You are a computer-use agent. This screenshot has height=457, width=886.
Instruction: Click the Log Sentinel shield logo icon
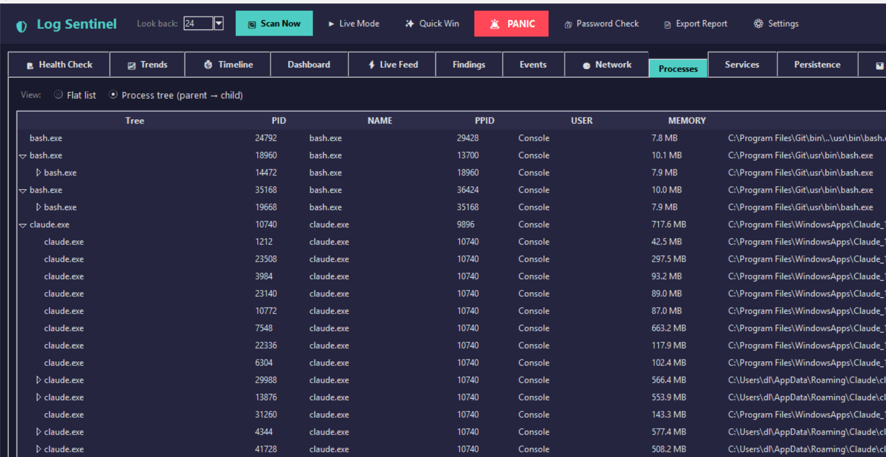pos(21,26)
